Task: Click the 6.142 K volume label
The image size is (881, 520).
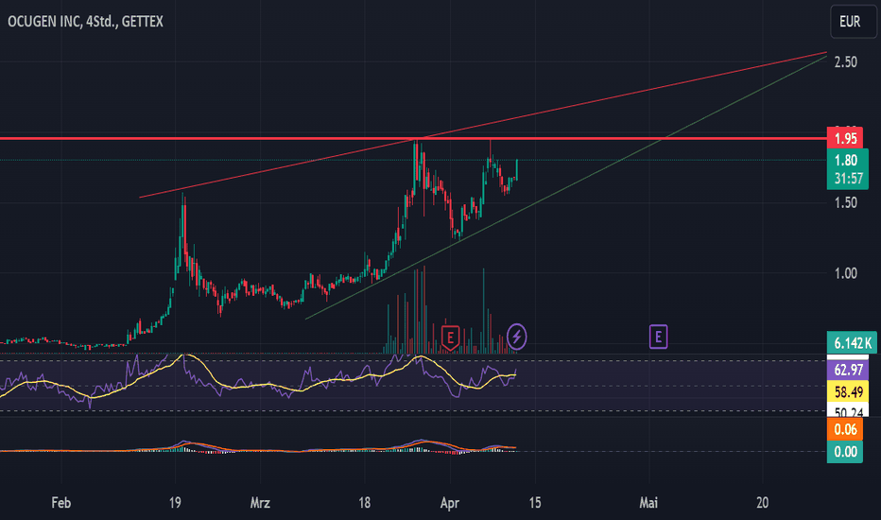Action: [852, 342]
